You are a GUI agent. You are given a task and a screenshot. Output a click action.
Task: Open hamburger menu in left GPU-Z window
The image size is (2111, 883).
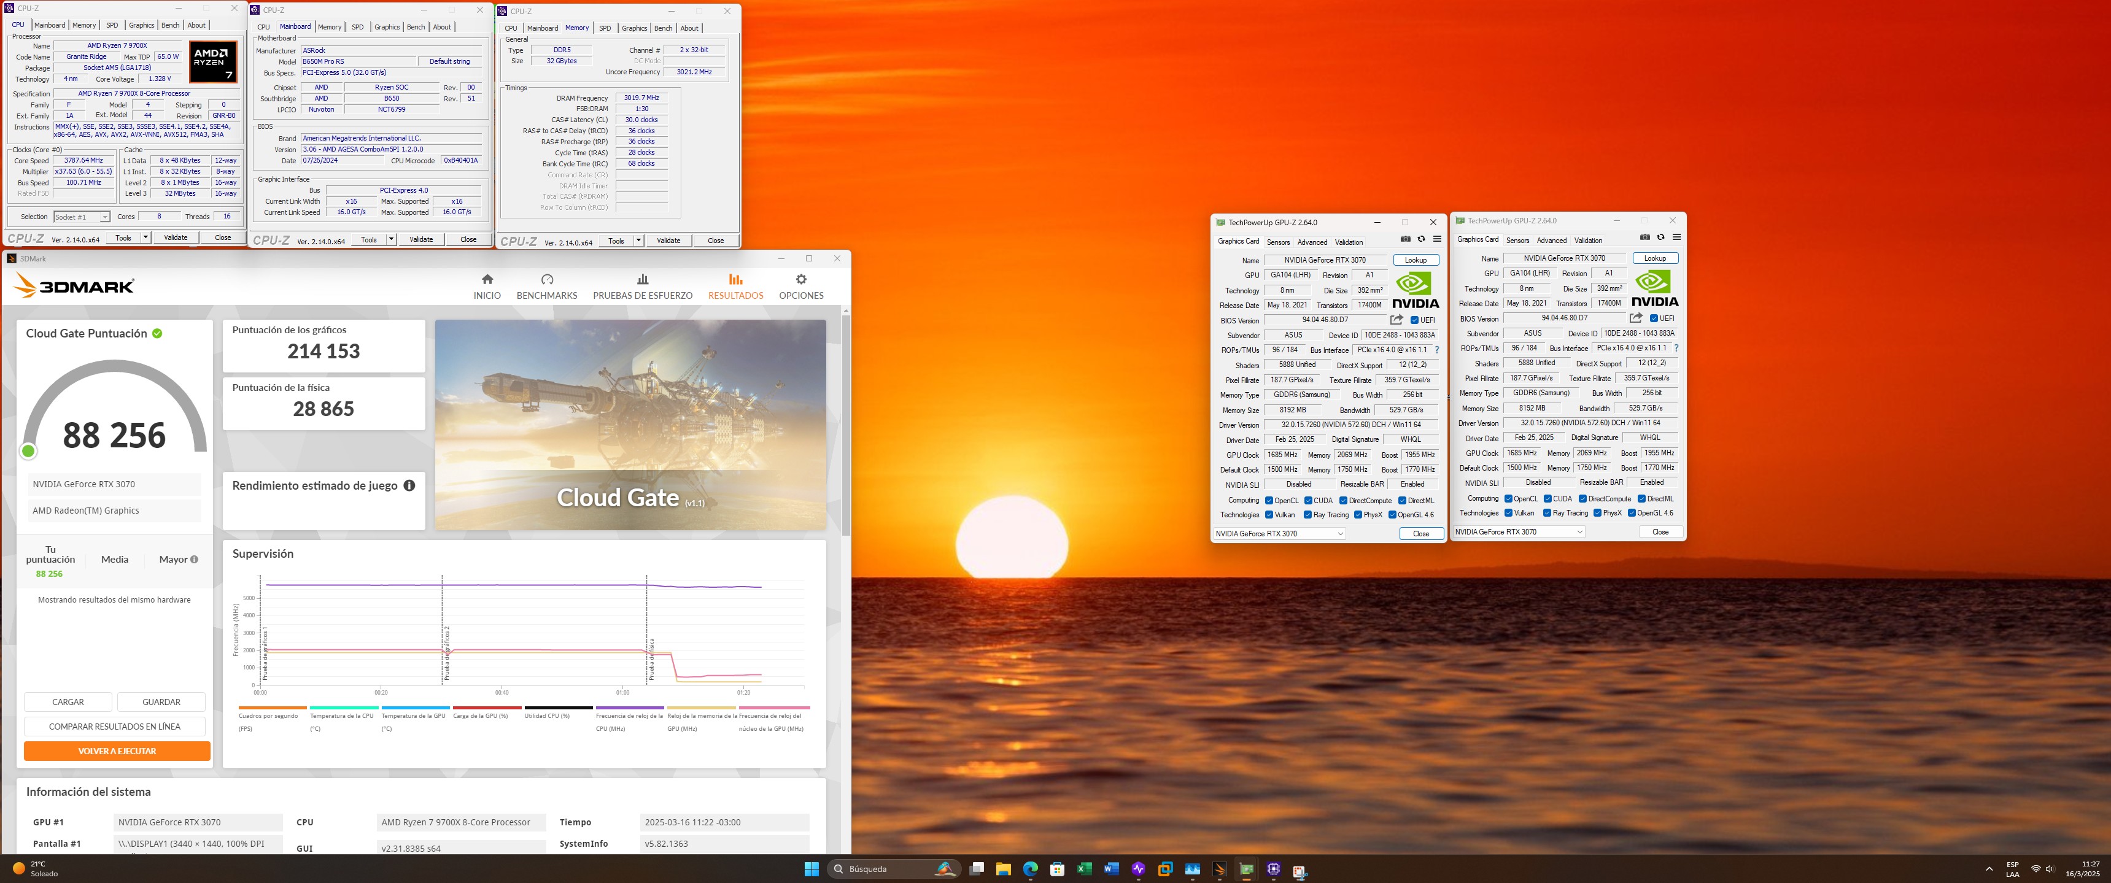click(1436, 239)
